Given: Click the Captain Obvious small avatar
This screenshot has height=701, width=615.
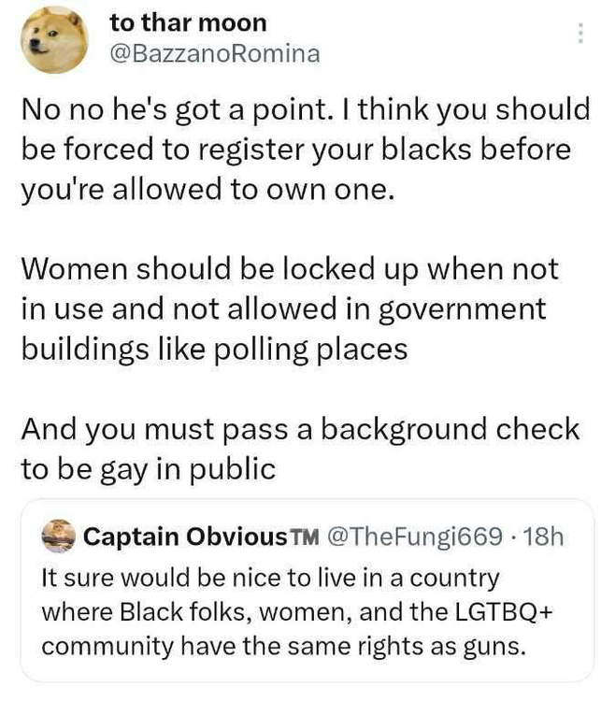Looking at the screenshot, I should pos(59,537).
